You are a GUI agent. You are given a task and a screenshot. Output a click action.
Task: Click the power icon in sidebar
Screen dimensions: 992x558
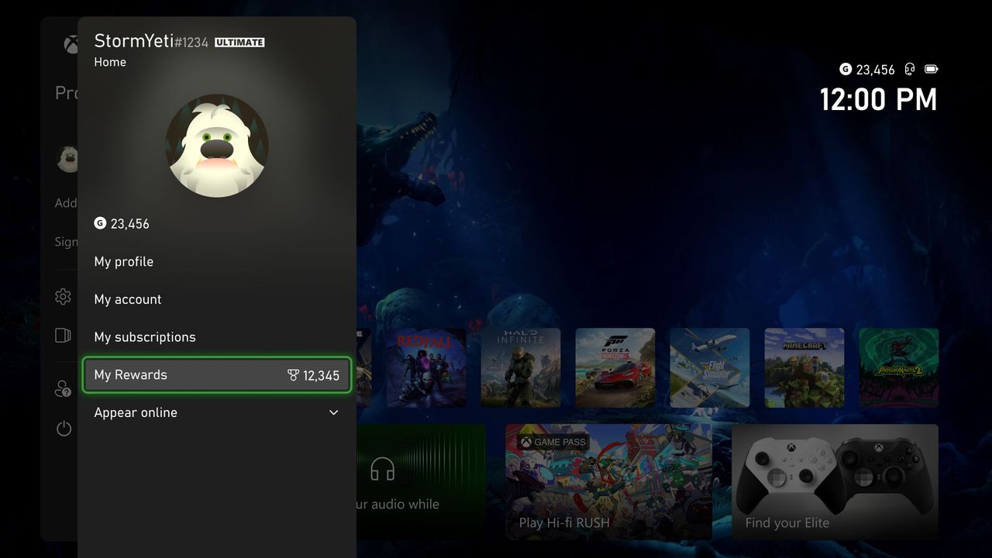64,428
